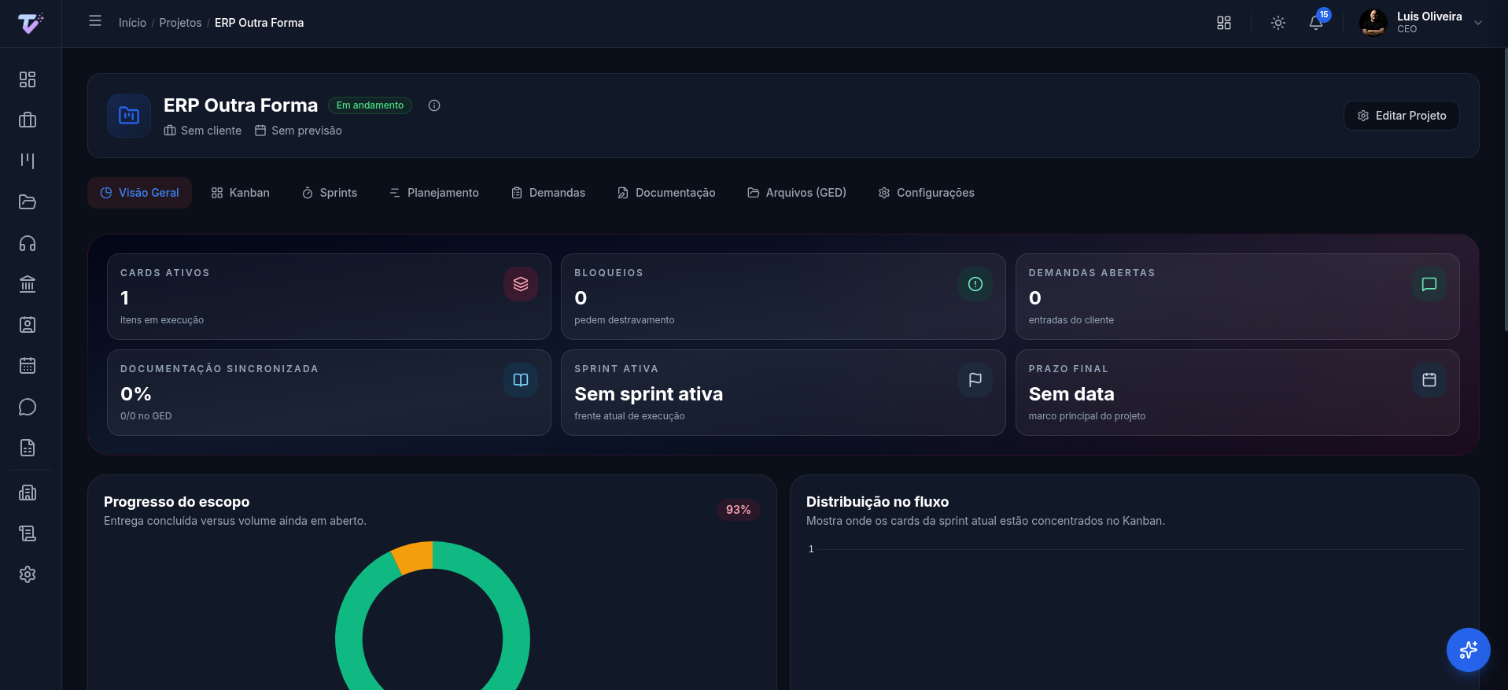Open the chat bubble icon in the sidebar
1508x690 pixels.
[x=28, y=407]
